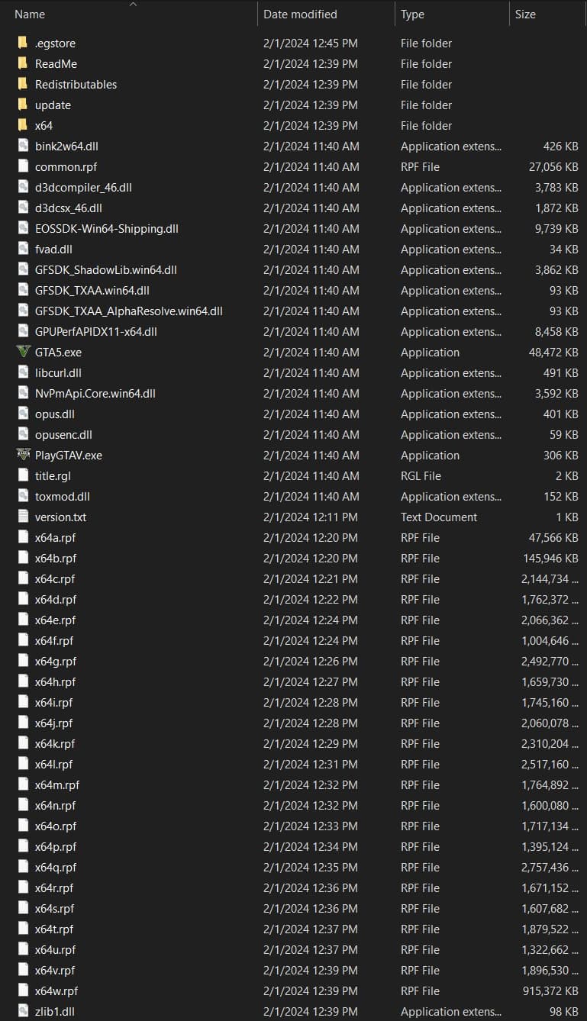Sort by the Date modified column header

[x=300, y=14]
